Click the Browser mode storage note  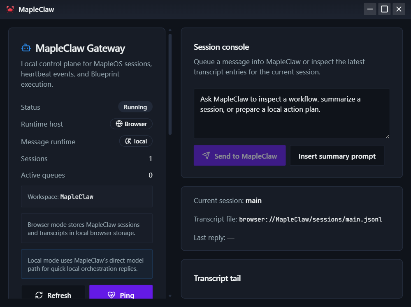point(87,229)
